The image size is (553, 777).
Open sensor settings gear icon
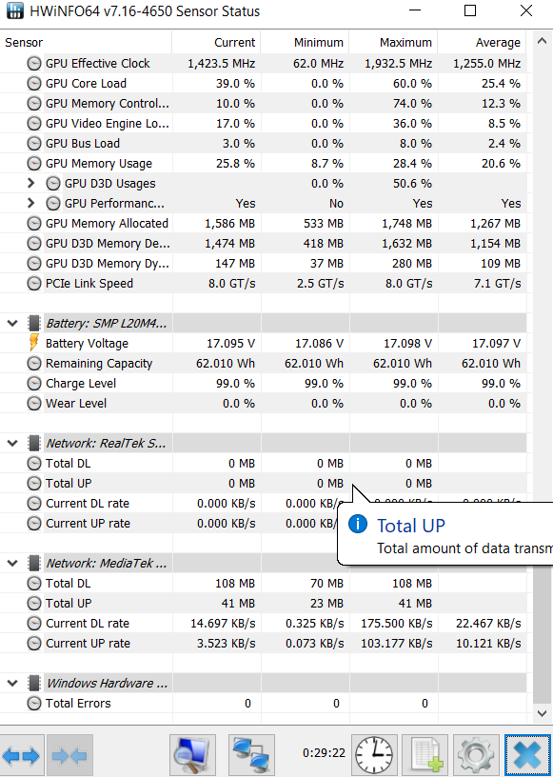click(476, 755)
